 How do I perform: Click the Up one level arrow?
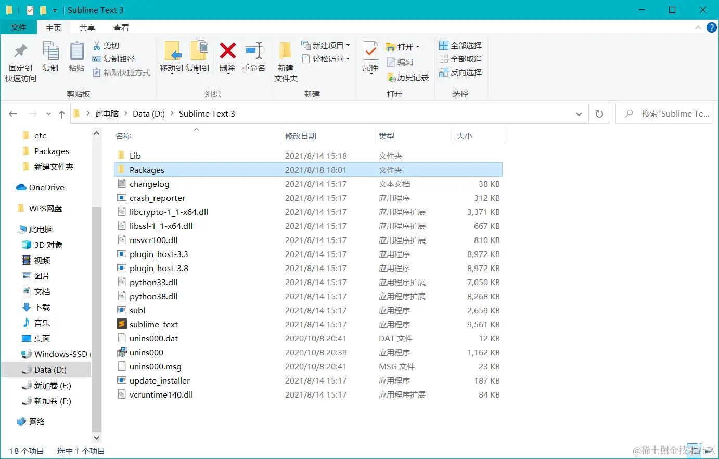[62, 114]
